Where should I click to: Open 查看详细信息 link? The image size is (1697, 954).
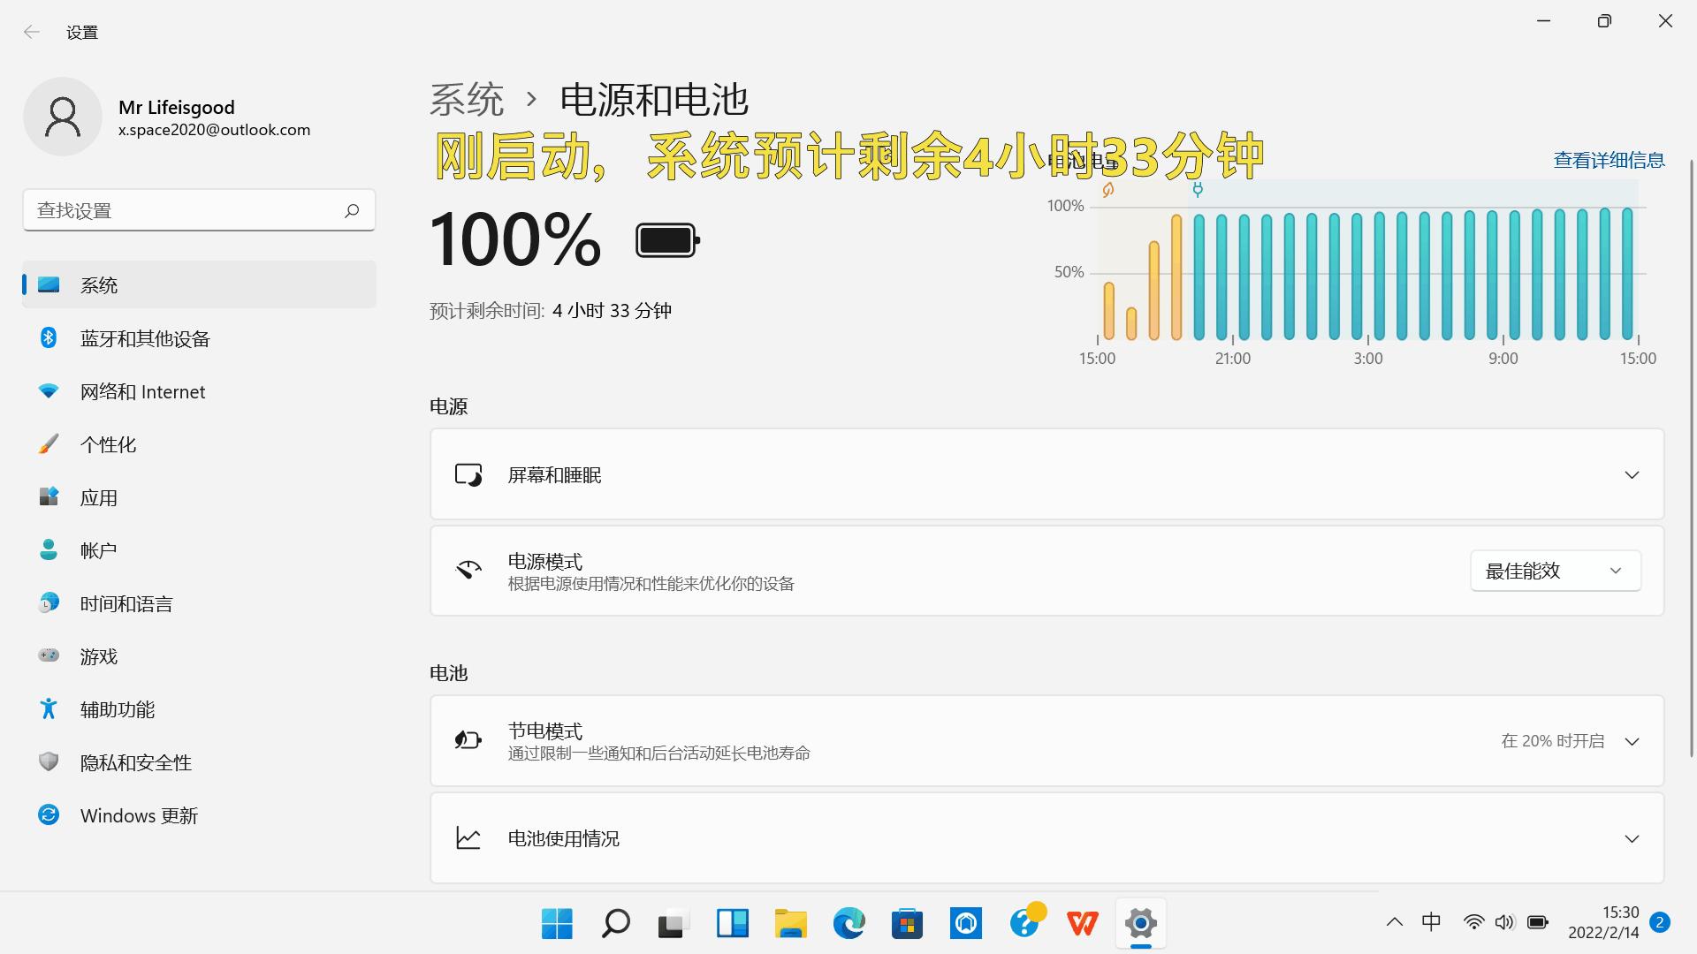click(x=1608, y=159)
